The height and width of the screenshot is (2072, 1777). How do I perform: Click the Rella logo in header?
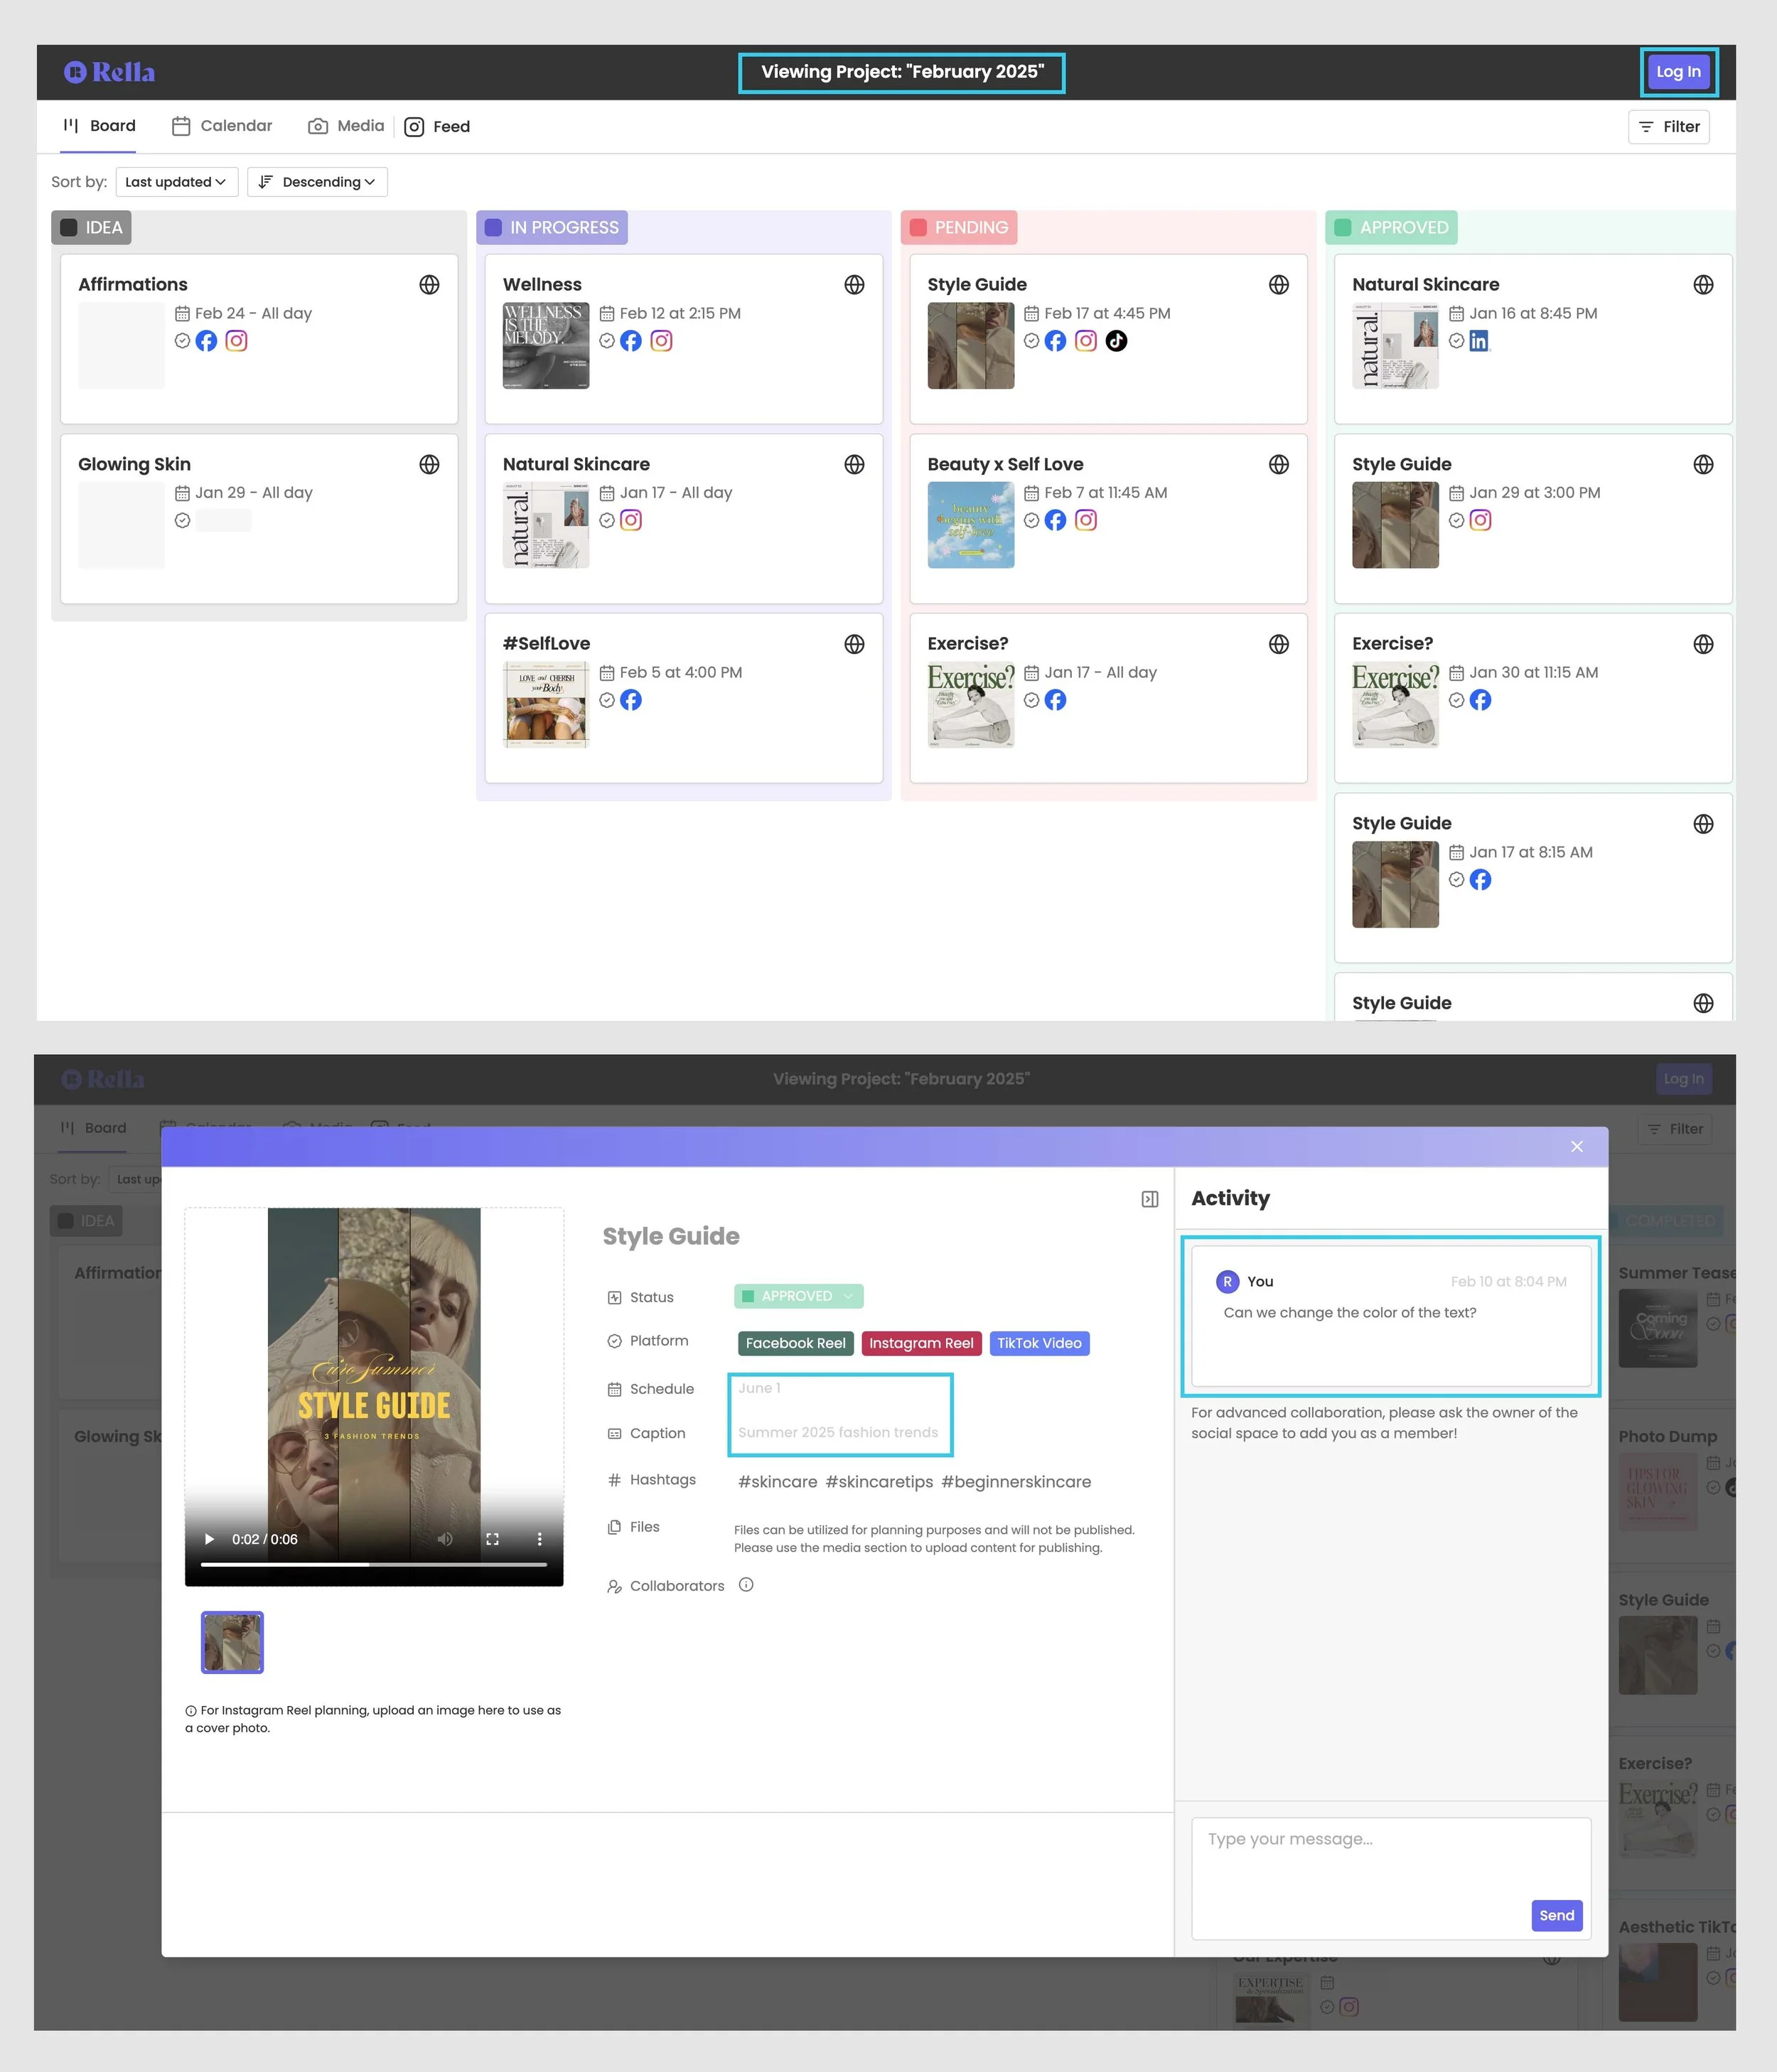click(110, 72)
